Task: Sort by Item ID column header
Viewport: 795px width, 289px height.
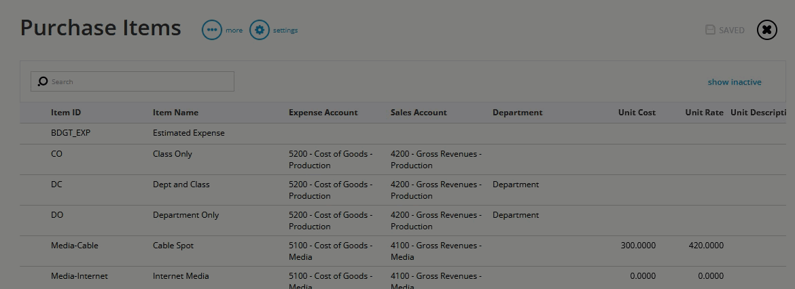Action: pos(66,113)
